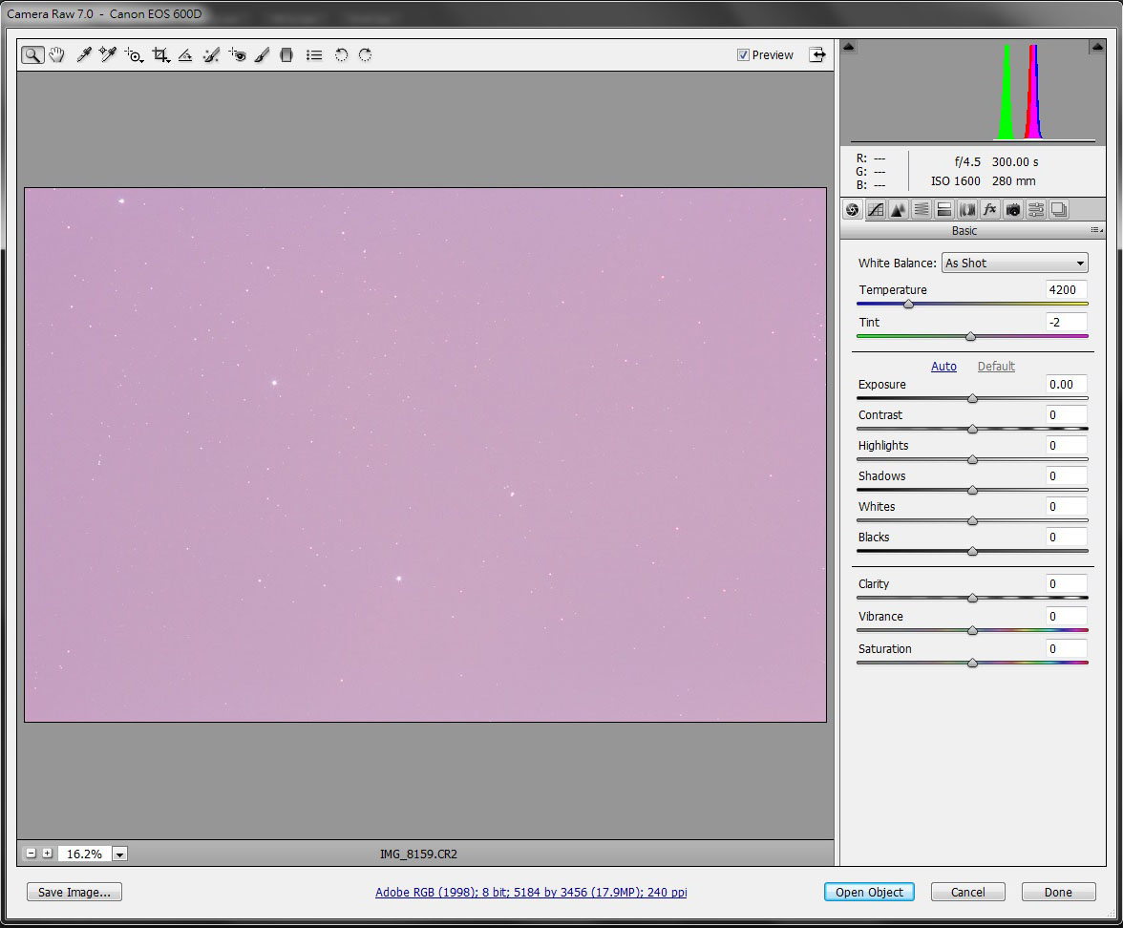Viewport: 1123px width, 928px height.
Task: Select the Hand tool
Action: (x=57, y=55)
